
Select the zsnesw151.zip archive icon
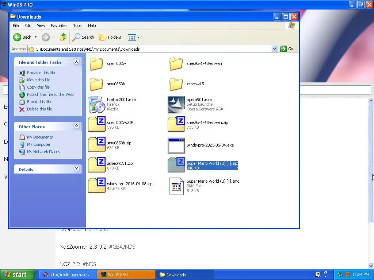coord(96,165)
